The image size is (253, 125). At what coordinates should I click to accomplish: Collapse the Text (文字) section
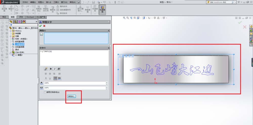click(x=109, y=48)
